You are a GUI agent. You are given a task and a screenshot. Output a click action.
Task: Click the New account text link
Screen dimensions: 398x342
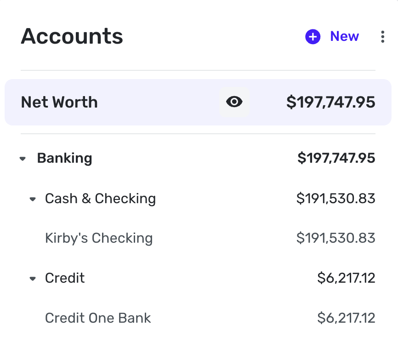[344, 37]
